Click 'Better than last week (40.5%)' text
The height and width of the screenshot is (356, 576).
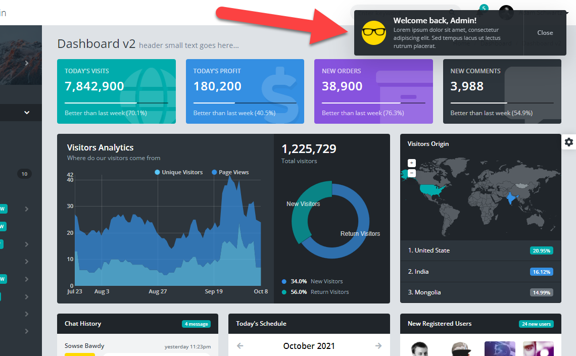(x=234, y=113)
